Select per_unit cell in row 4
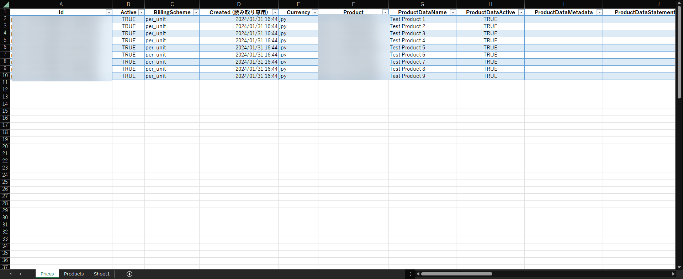The height and width of the screenshot is (279, 683). pyautogui.click(x=172, y=33)
